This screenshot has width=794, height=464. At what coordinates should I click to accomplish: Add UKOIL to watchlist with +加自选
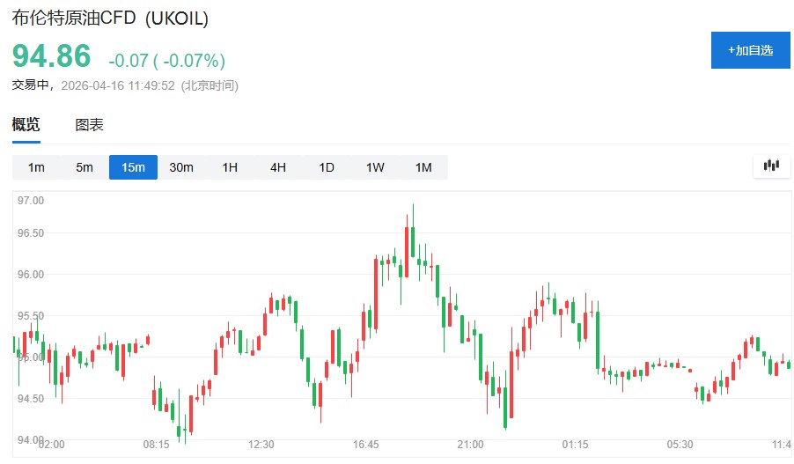(x=750, y=50)
